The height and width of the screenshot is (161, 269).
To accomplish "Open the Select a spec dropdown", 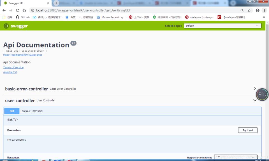I will [223, 25].
